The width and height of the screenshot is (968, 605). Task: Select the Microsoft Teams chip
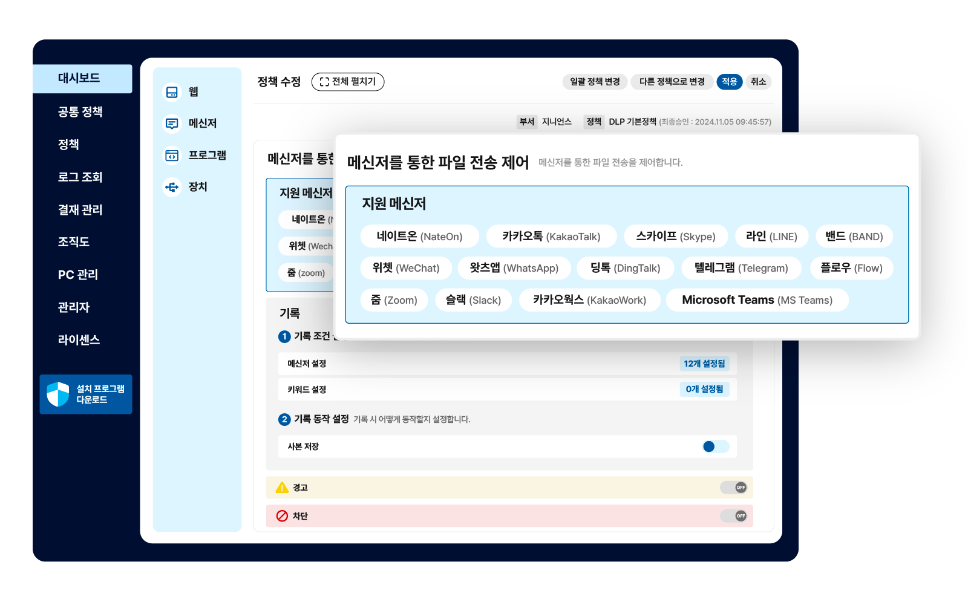tap(757, 300)
